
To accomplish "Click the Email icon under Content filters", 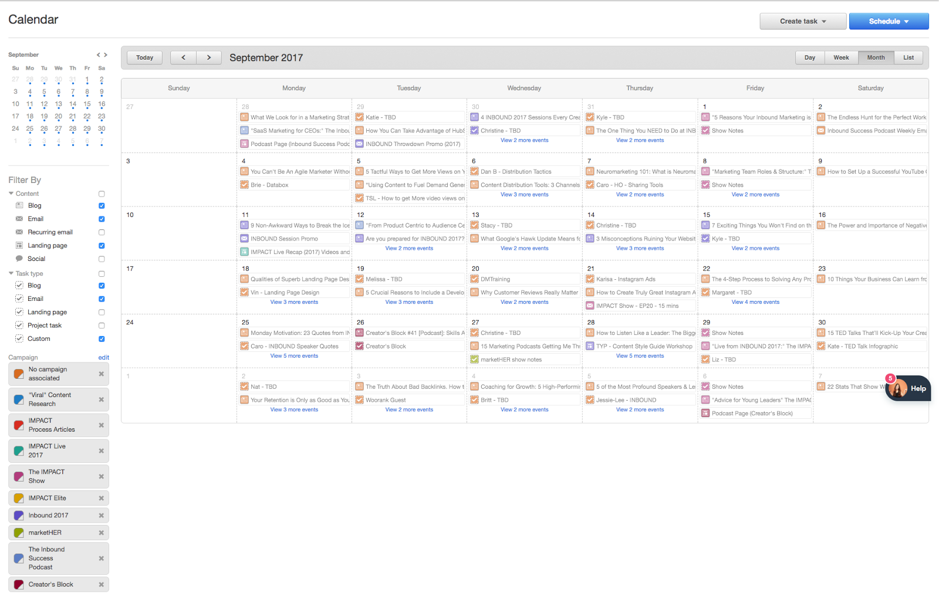I will point(19,219).
